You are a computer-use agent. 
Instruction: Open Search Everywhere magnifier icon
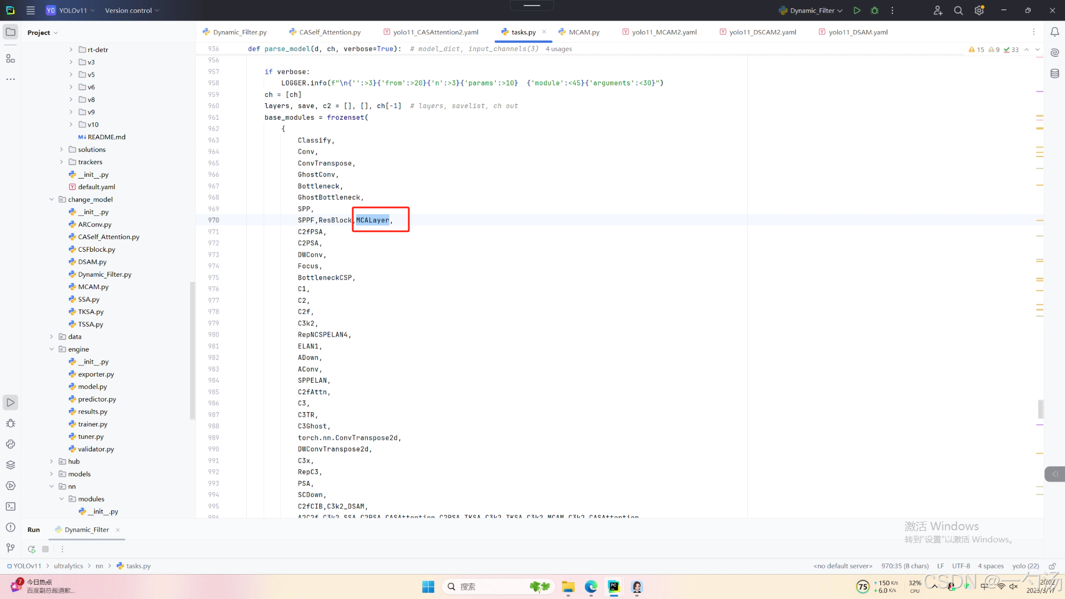click(x=958, y=11)
